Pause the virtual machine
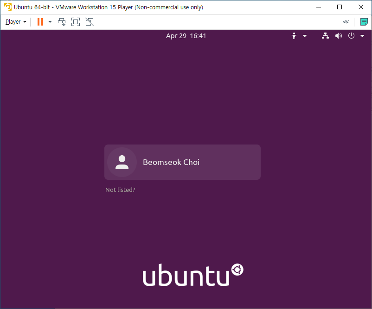372x309 pixels. pyautogui.click(x=40, y=22)
